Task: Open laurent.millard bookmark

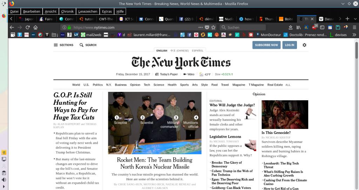Action: pyautogui.click(x=149, y=35)
